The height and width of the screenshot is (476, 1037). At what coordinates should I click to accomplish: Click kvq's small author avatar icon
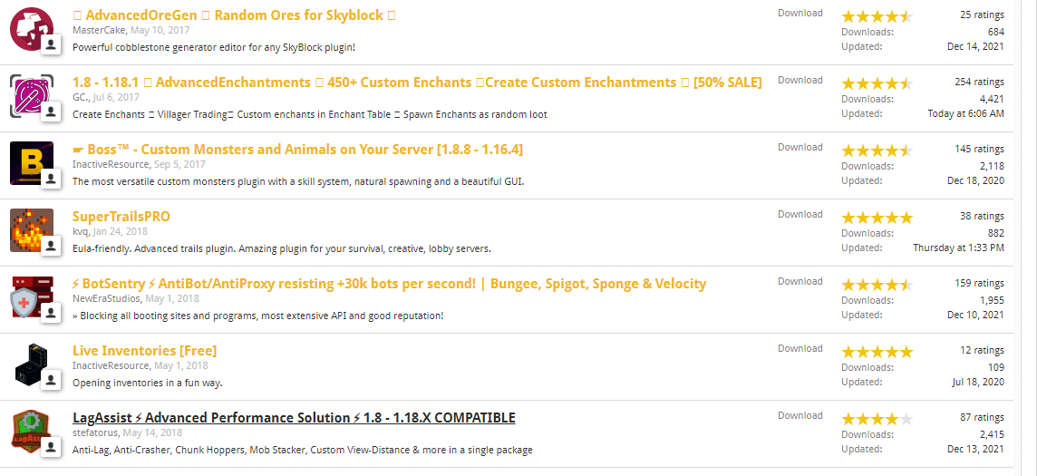(52, 245)
